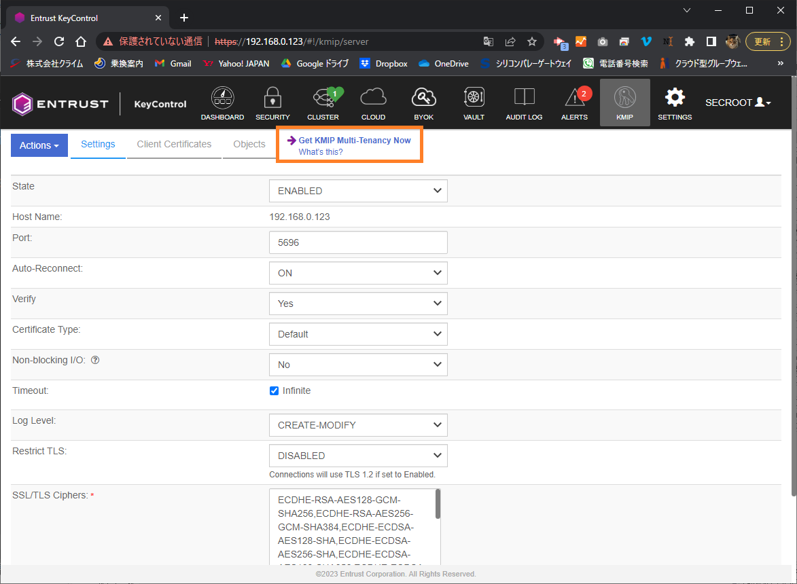Open the Log Level dropdown
797x584 pixels.
358,425
